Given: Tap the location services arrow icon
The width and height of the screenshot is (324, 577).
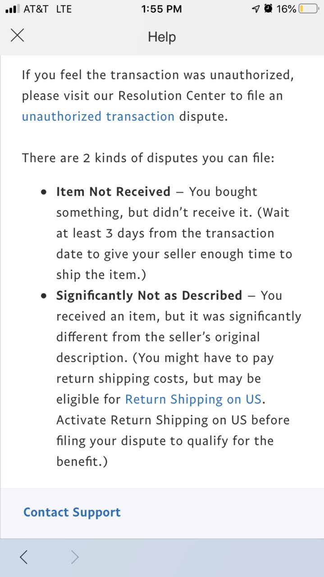Looking at the screenshot, I should click(256, 9).
